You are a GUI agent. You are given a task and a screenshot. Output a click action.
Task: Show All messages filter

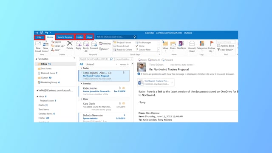click(81, 64)
